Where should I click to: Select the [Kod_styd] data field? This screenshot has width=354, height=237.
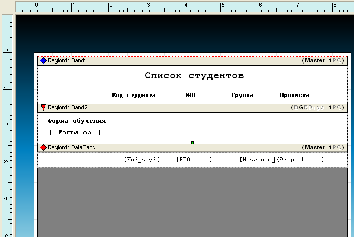click(142, 160)
